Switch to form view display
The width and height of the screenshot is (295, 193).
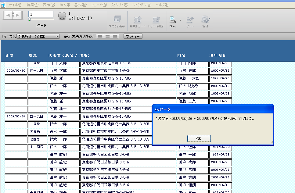[x=100, y=36]
